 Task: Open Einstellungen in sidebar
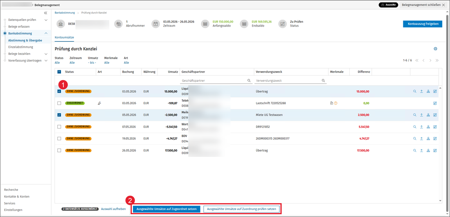point(13,210)
